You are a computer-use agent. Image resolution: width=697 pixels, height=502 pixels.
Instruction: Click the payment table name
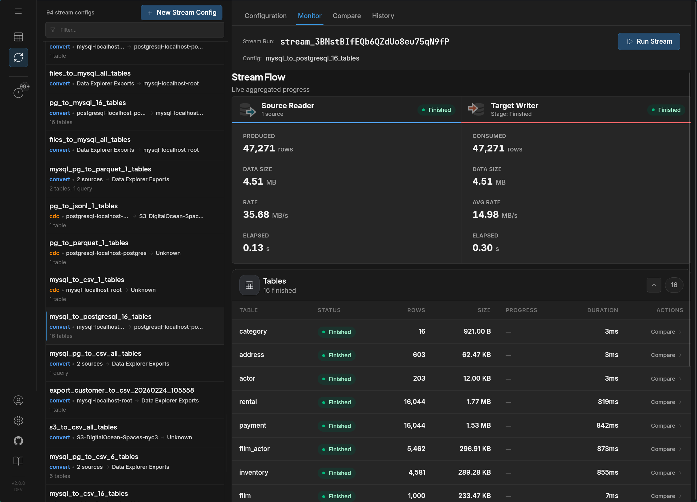click(253, 426)
